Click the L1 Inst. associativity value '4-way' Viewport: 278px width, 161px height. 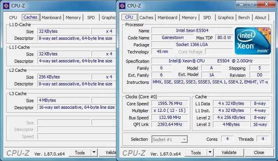pos(260,110)
